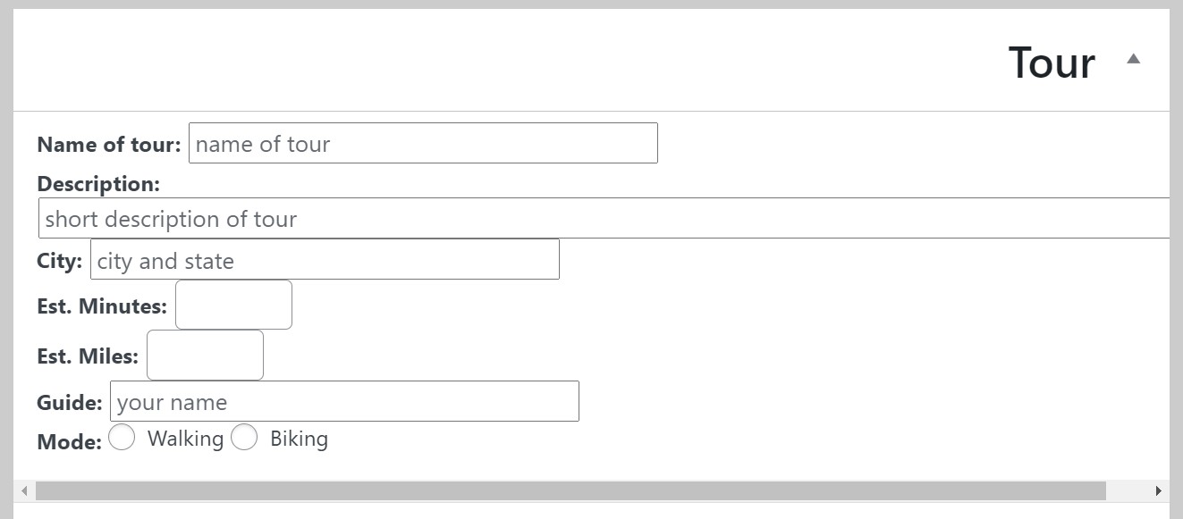Select the Biking radio button

(x=244, y=438)
